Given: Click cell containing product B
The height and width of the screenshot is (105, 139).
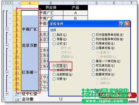Looking at the screenshot, I should [x=76, y=18].
